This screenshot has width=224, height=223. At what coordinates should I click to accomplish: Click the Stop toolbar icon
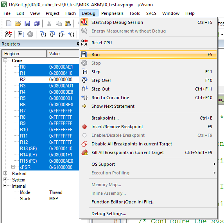pos(30,34)
